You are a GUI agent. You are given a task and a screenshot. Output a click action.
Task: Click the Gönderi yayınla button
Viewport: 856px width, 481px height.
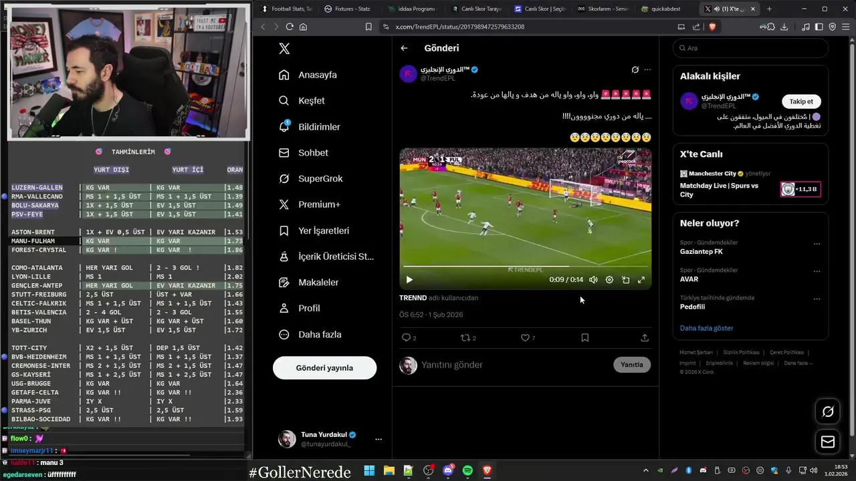click(324, 368)
